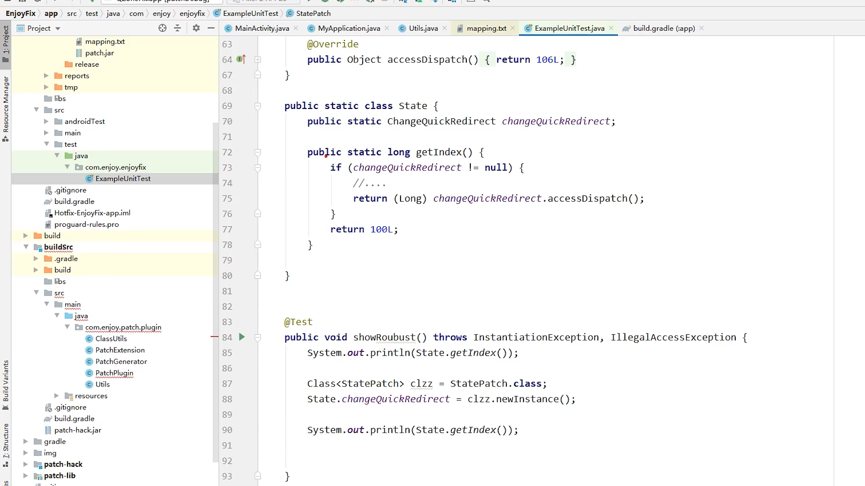
Task: Open the Project view dropdown
Action: pyautogui.click(x=58, y=28)
